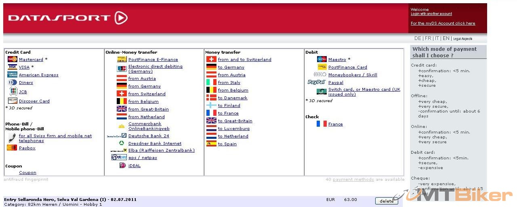Switch language to DE

[x=418, y=38]
